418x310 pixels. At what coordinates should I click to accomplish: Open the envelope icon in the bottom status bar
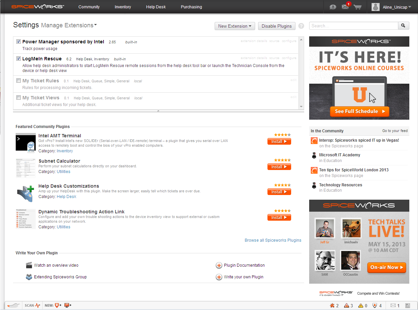[x=393, y=305]
